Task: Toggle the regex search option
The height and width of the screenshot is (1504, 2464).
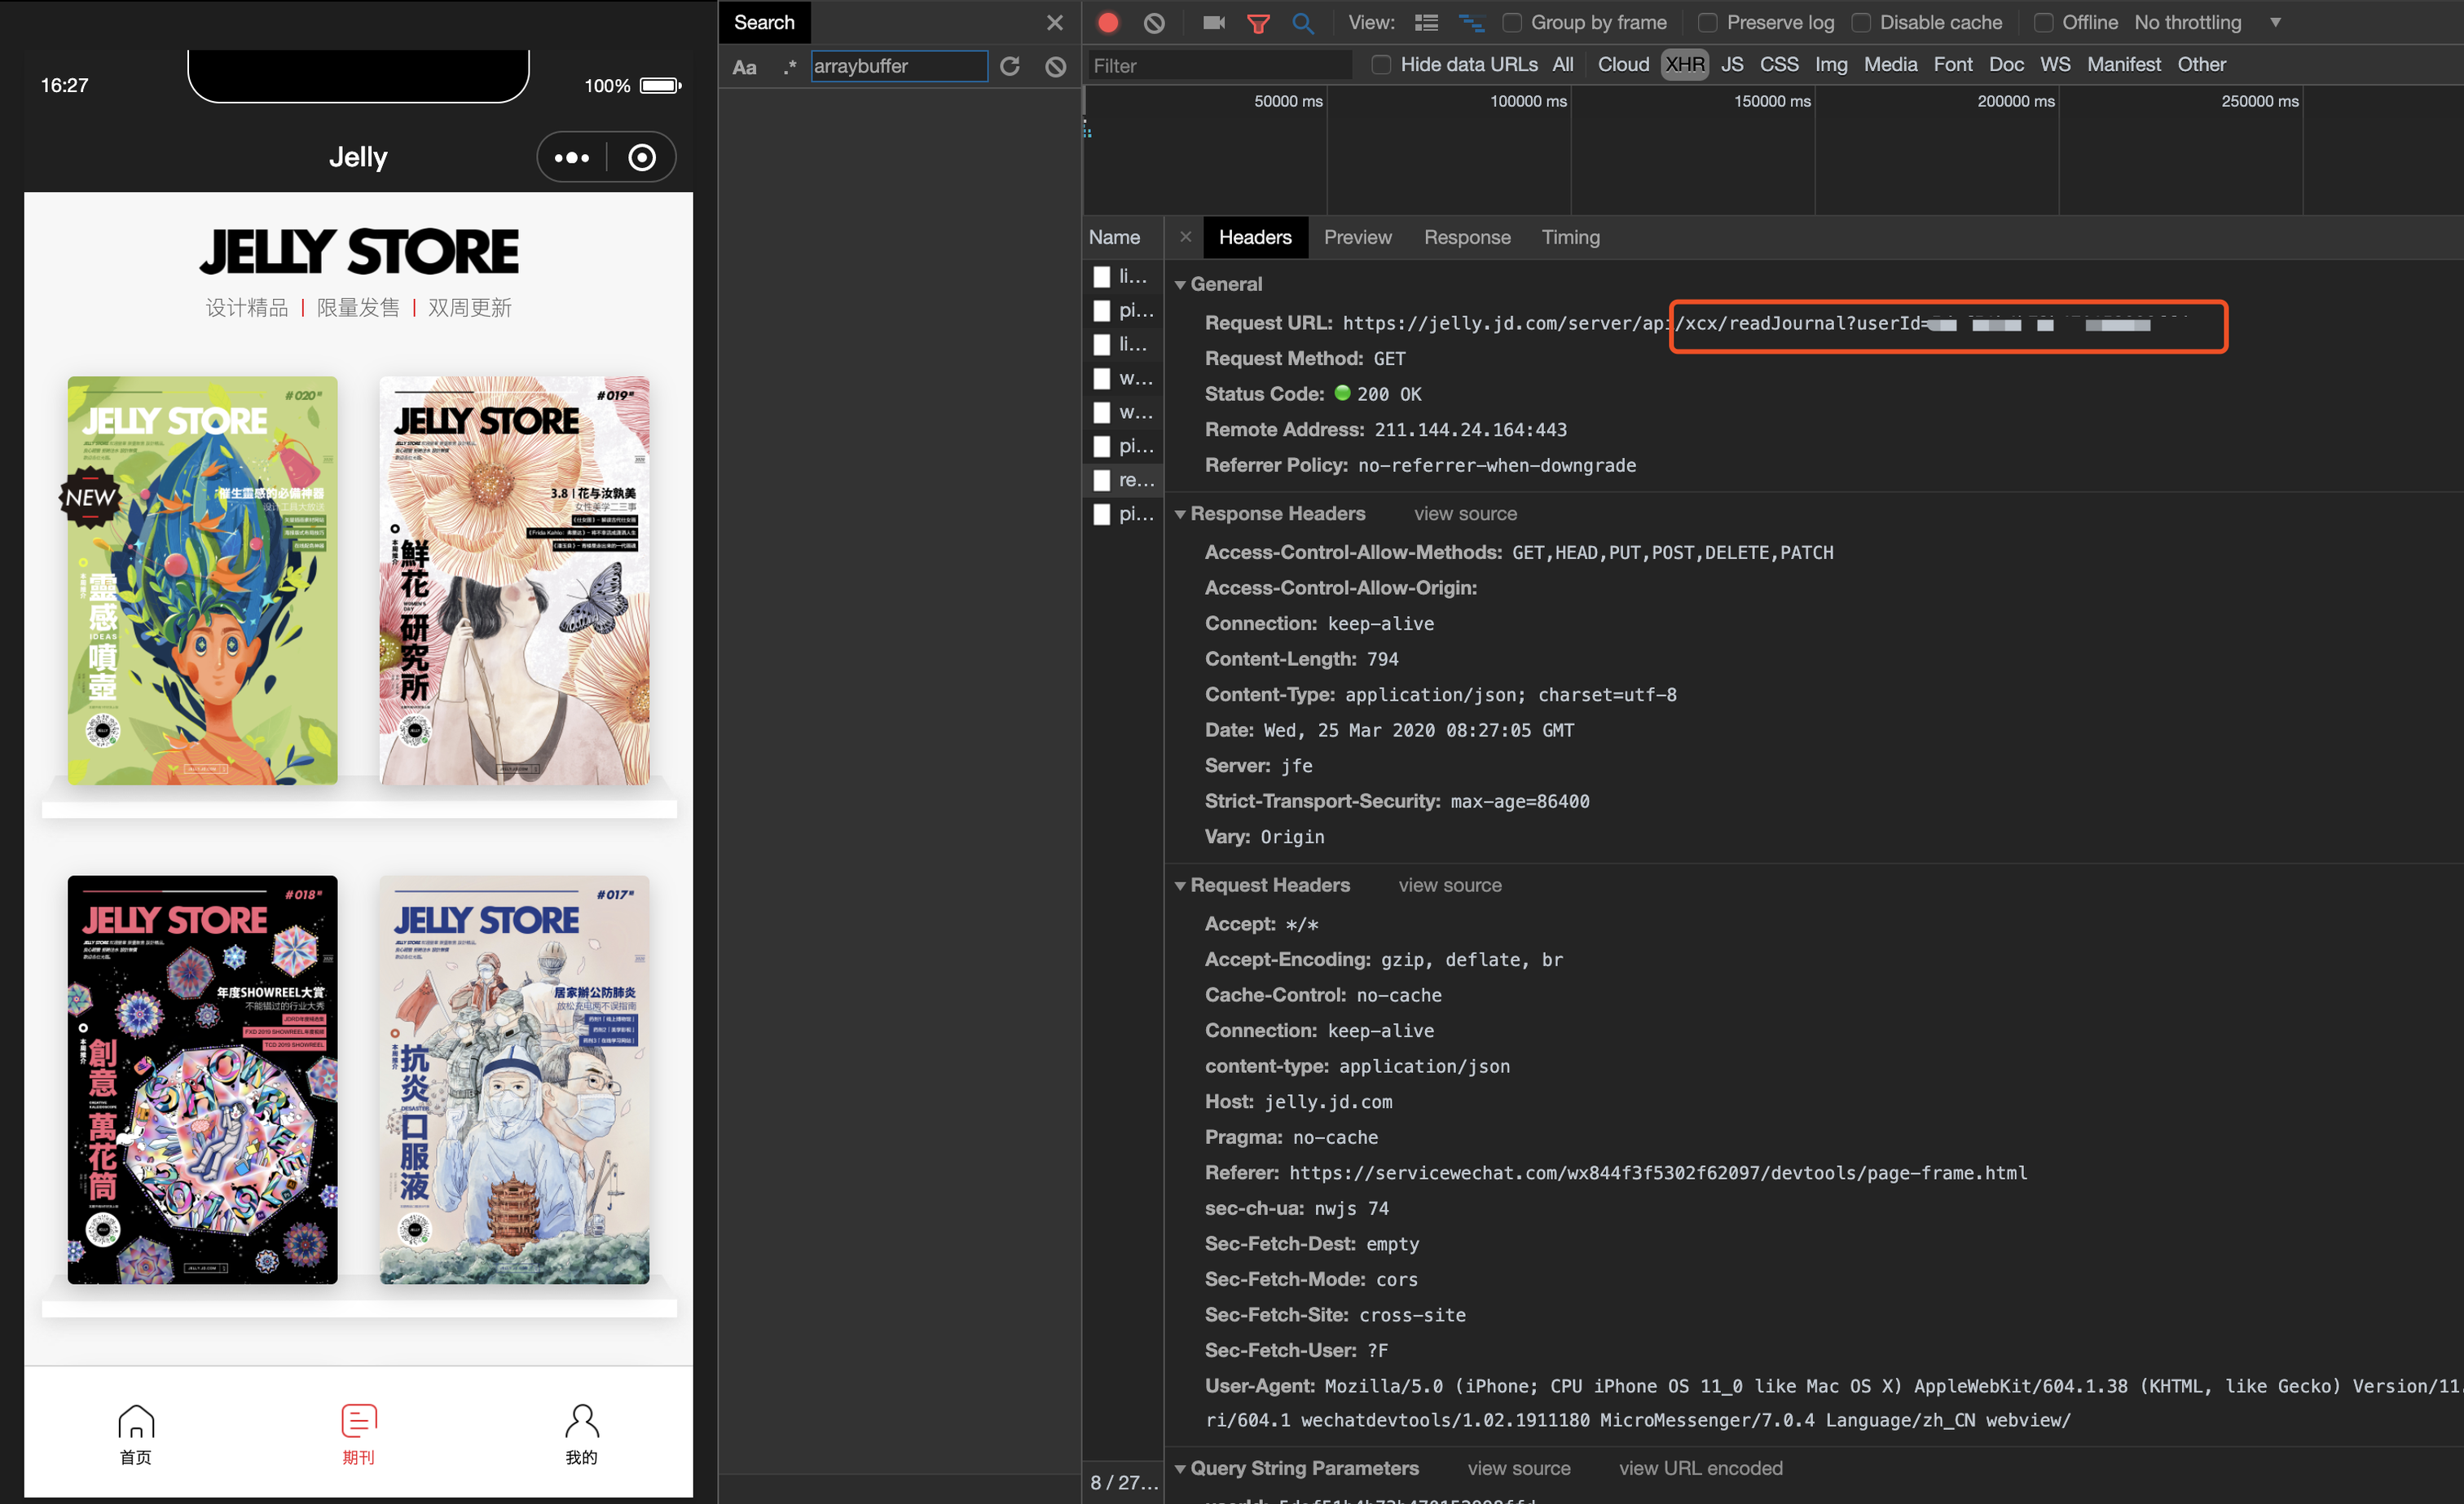Action: pyautogui.click(x=790, y=66)
